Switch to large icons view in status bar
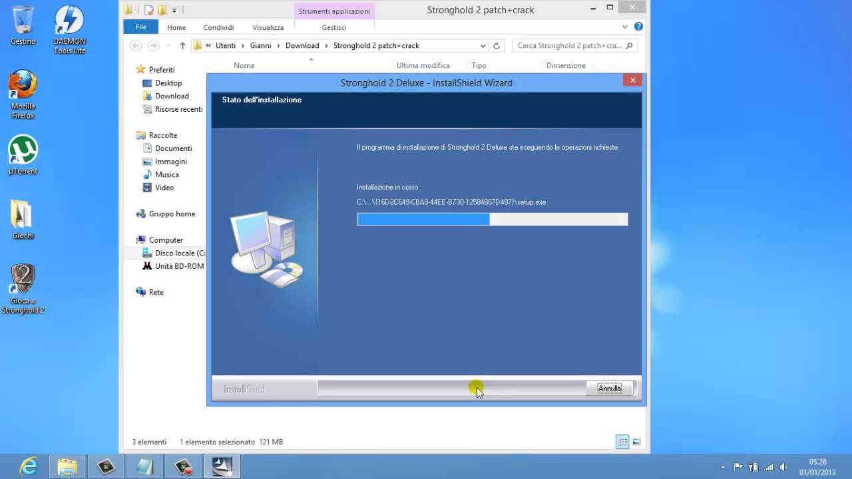This screenshot has height=479, width=852. point(636,442)
